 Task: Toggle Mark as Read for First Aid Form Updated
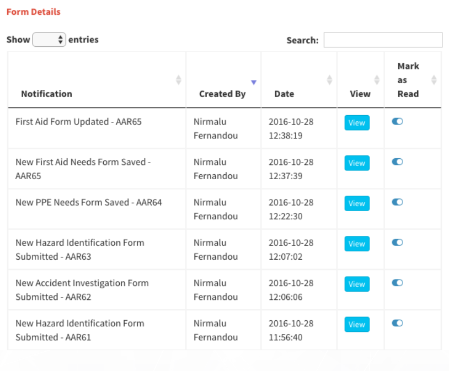397,121
